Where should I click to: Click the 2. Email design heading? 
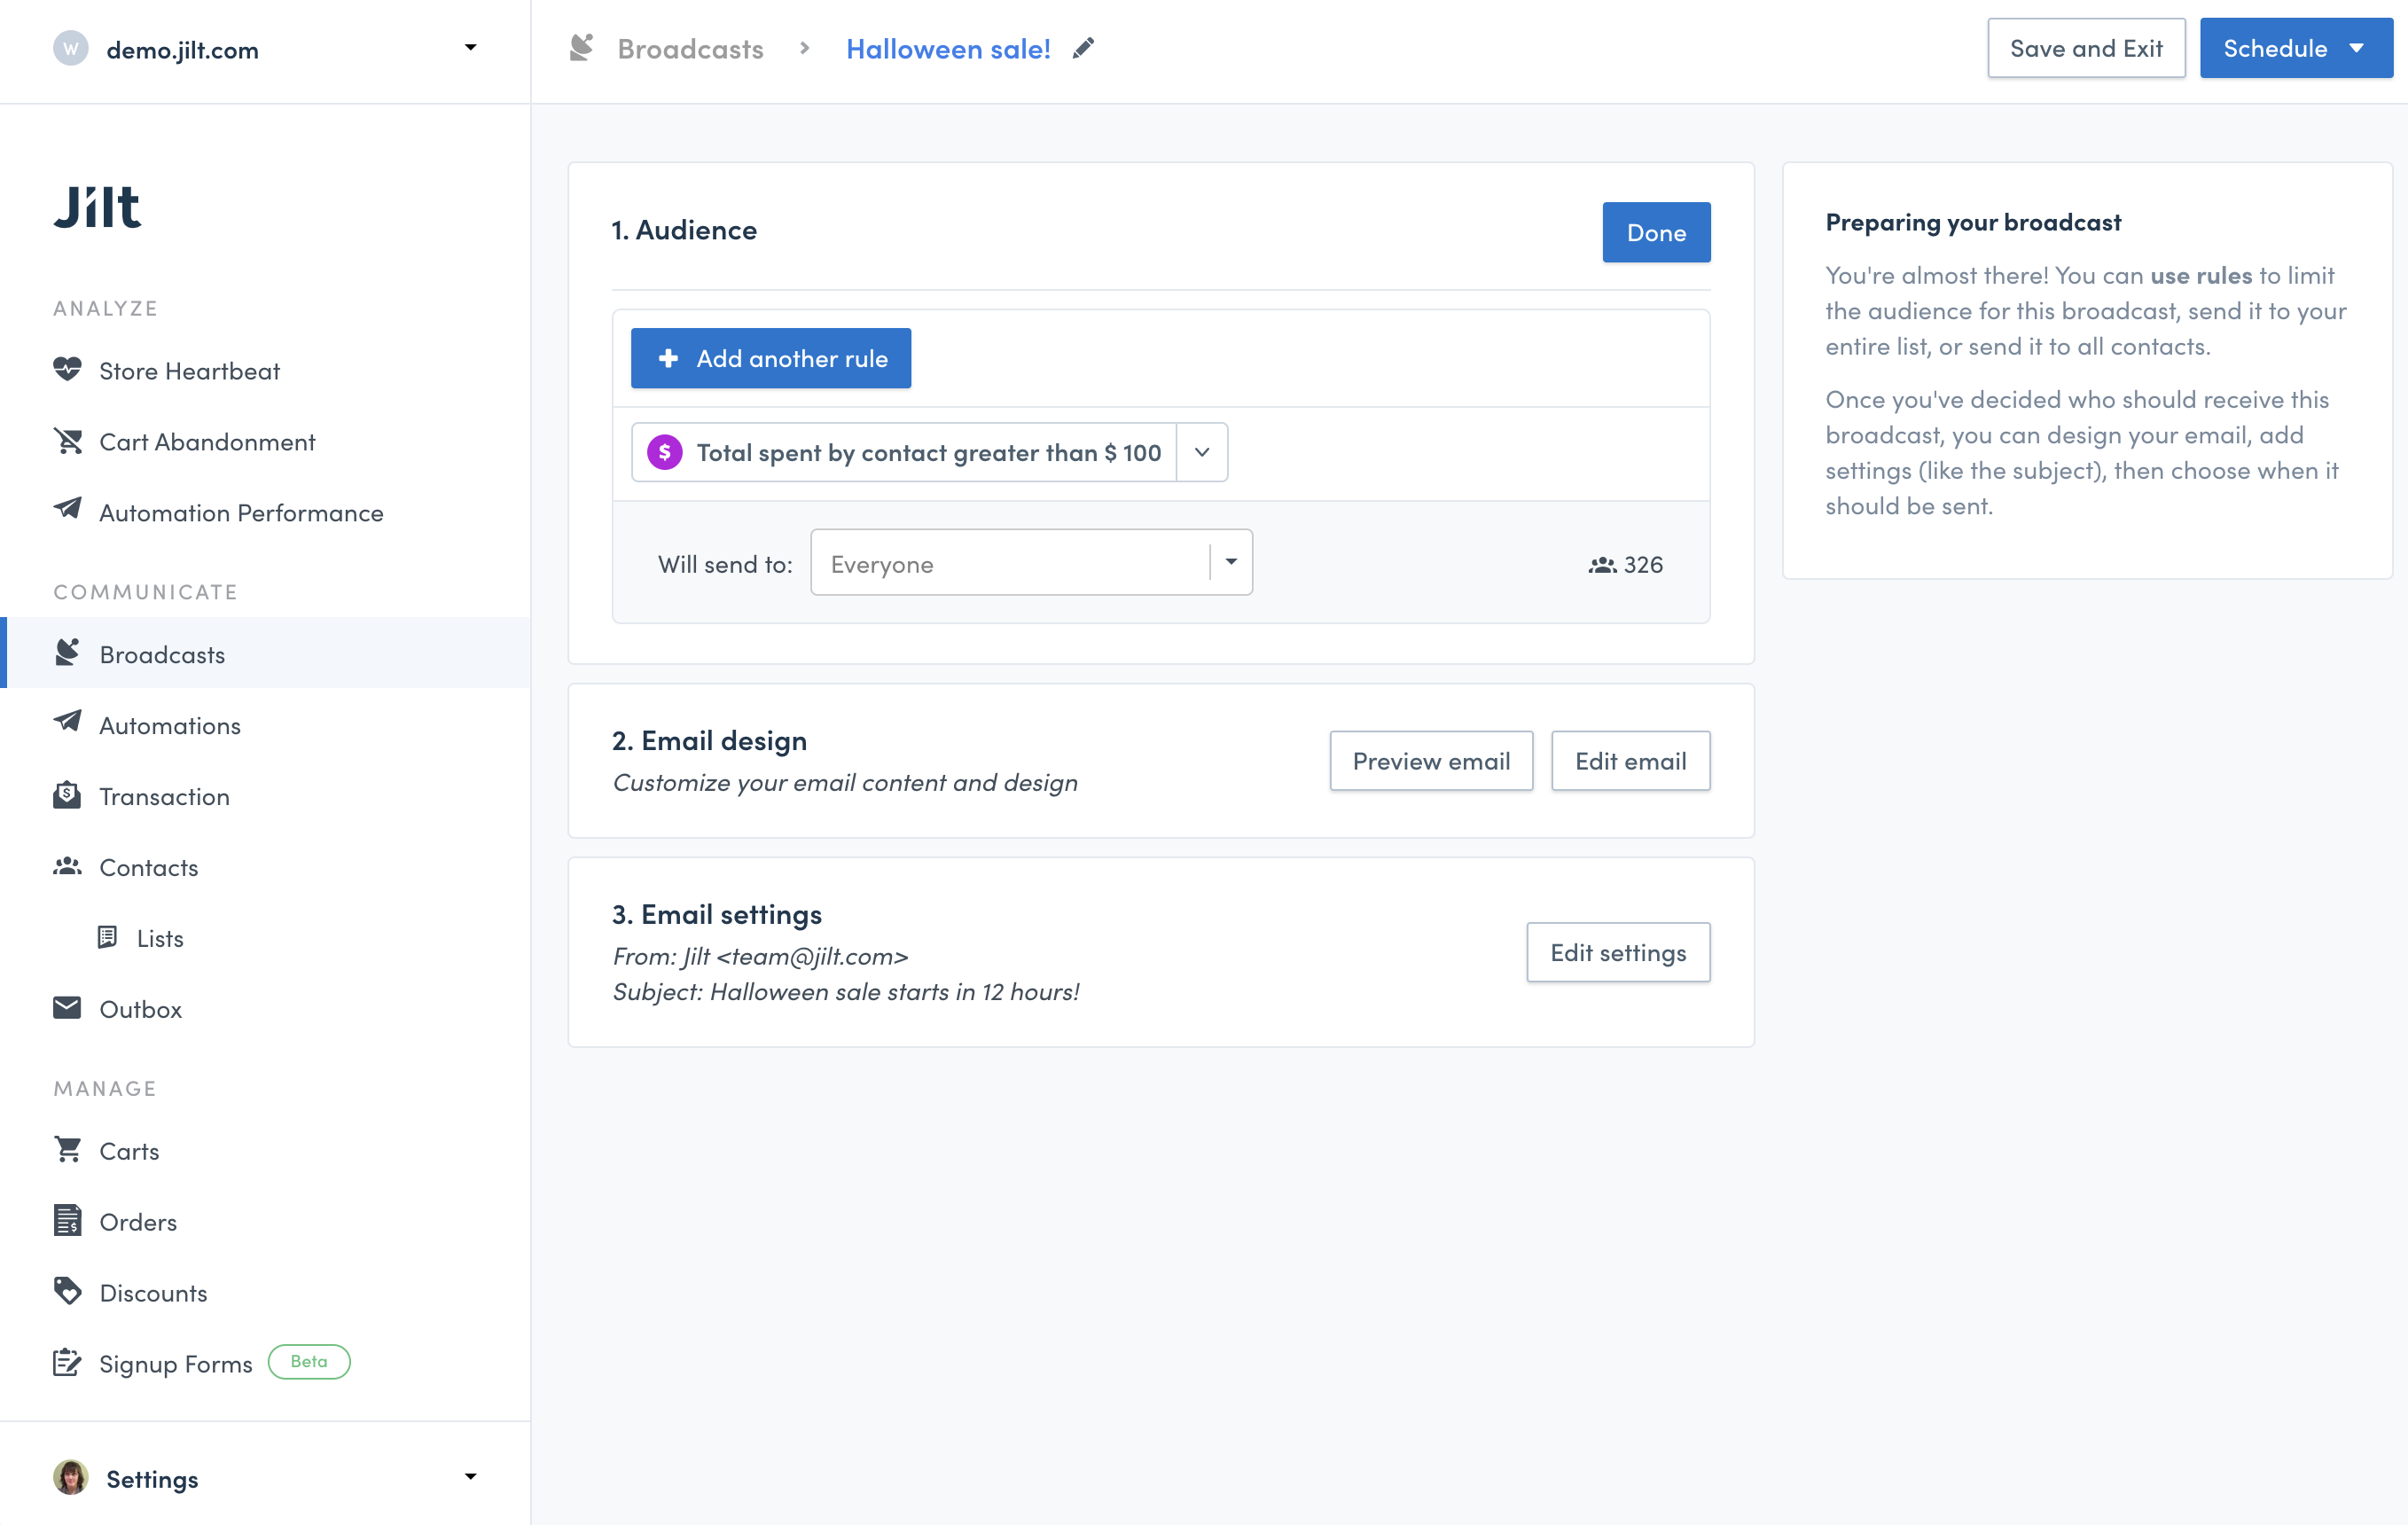[x=709, y=741]
